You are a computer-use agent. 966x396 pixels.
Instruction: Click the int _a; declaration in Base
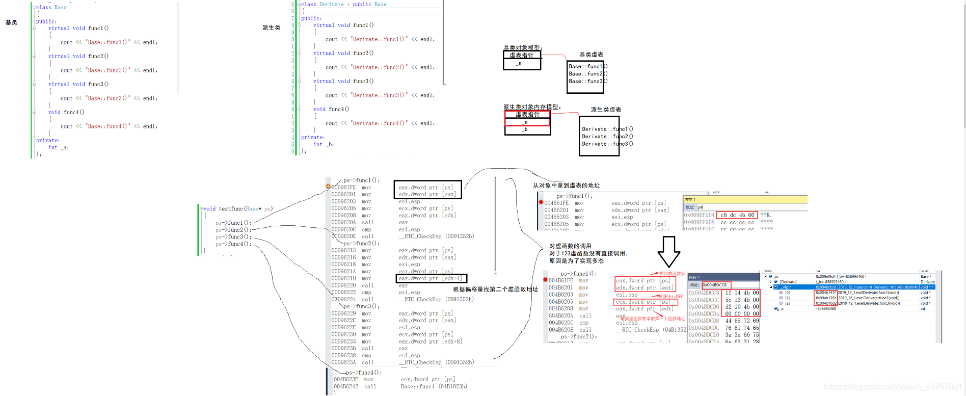[x=59, y=147]
